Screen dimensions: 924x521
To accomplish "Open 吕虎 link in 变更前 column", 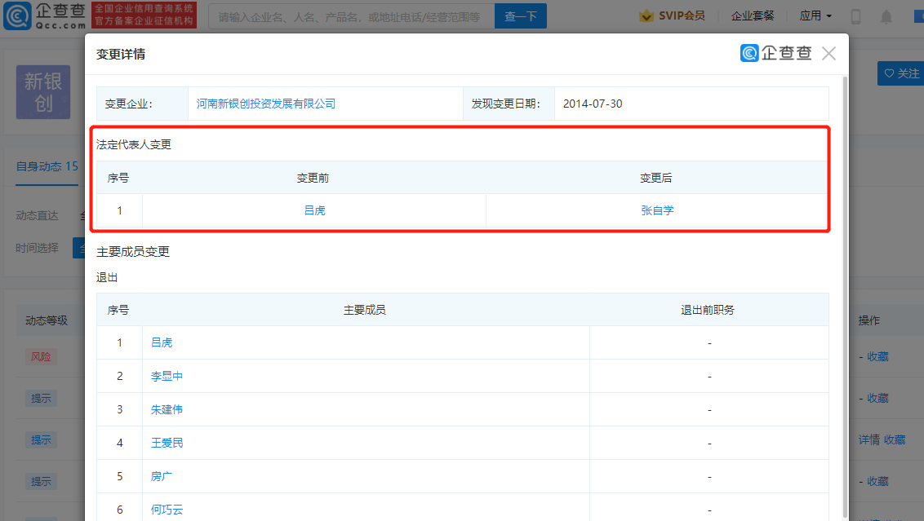I will (315, 210).
